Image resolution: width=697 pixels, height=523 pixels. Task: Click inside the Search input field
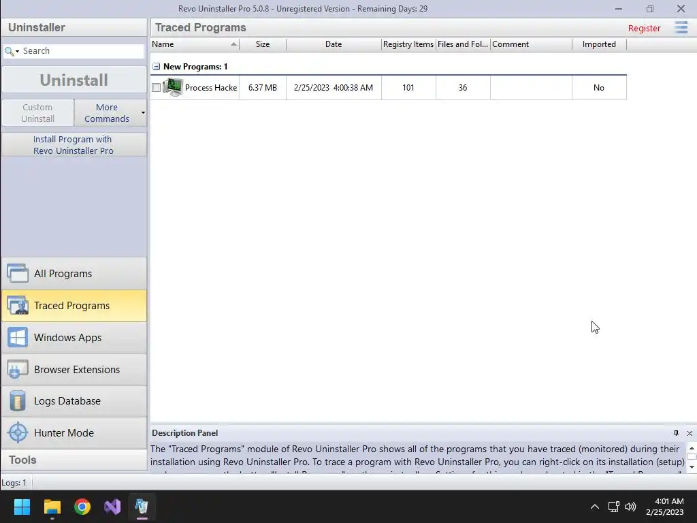pyautogui.click(x=82, y=51)
